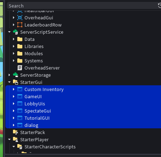Click the OverheadGui BillboardGui icon
The height and width of the screenshot is (157, 161).
pyautogui.click(x=20, y=18)
